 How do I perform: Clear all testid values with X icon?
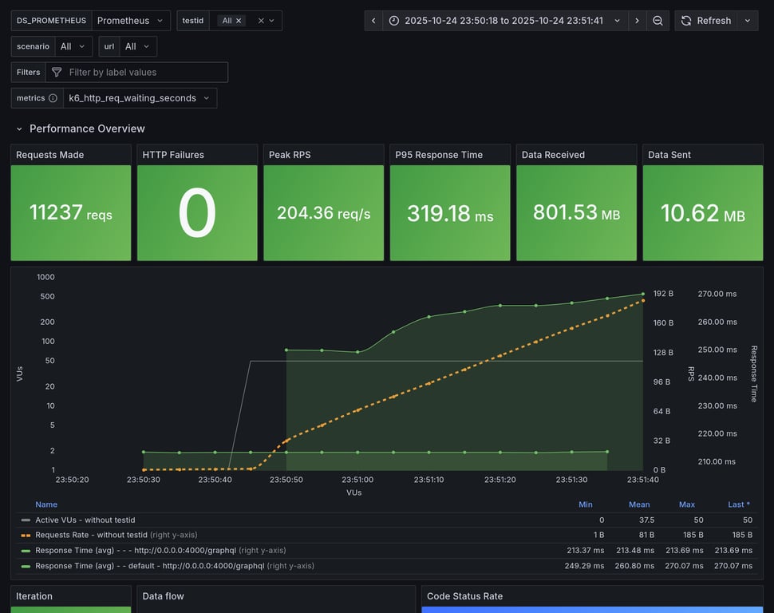(x=260, y=21)
